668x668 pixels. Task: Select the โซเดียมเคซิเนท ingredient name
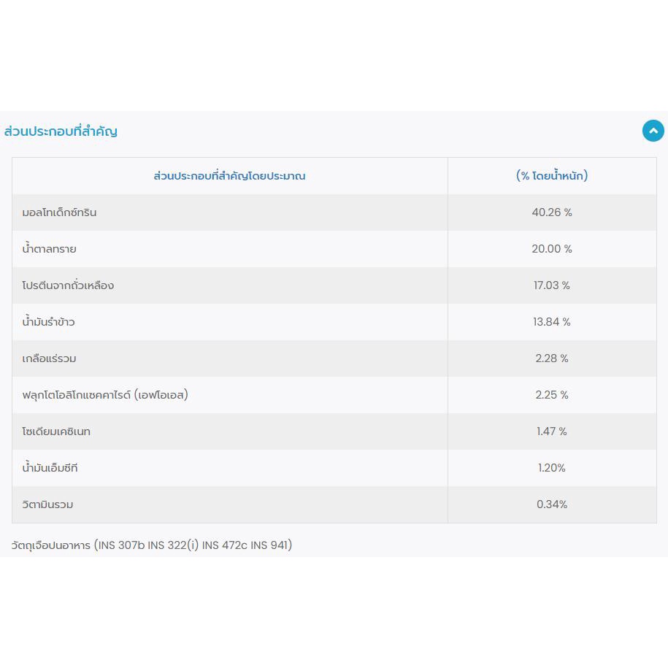click(x=56, y=431)
